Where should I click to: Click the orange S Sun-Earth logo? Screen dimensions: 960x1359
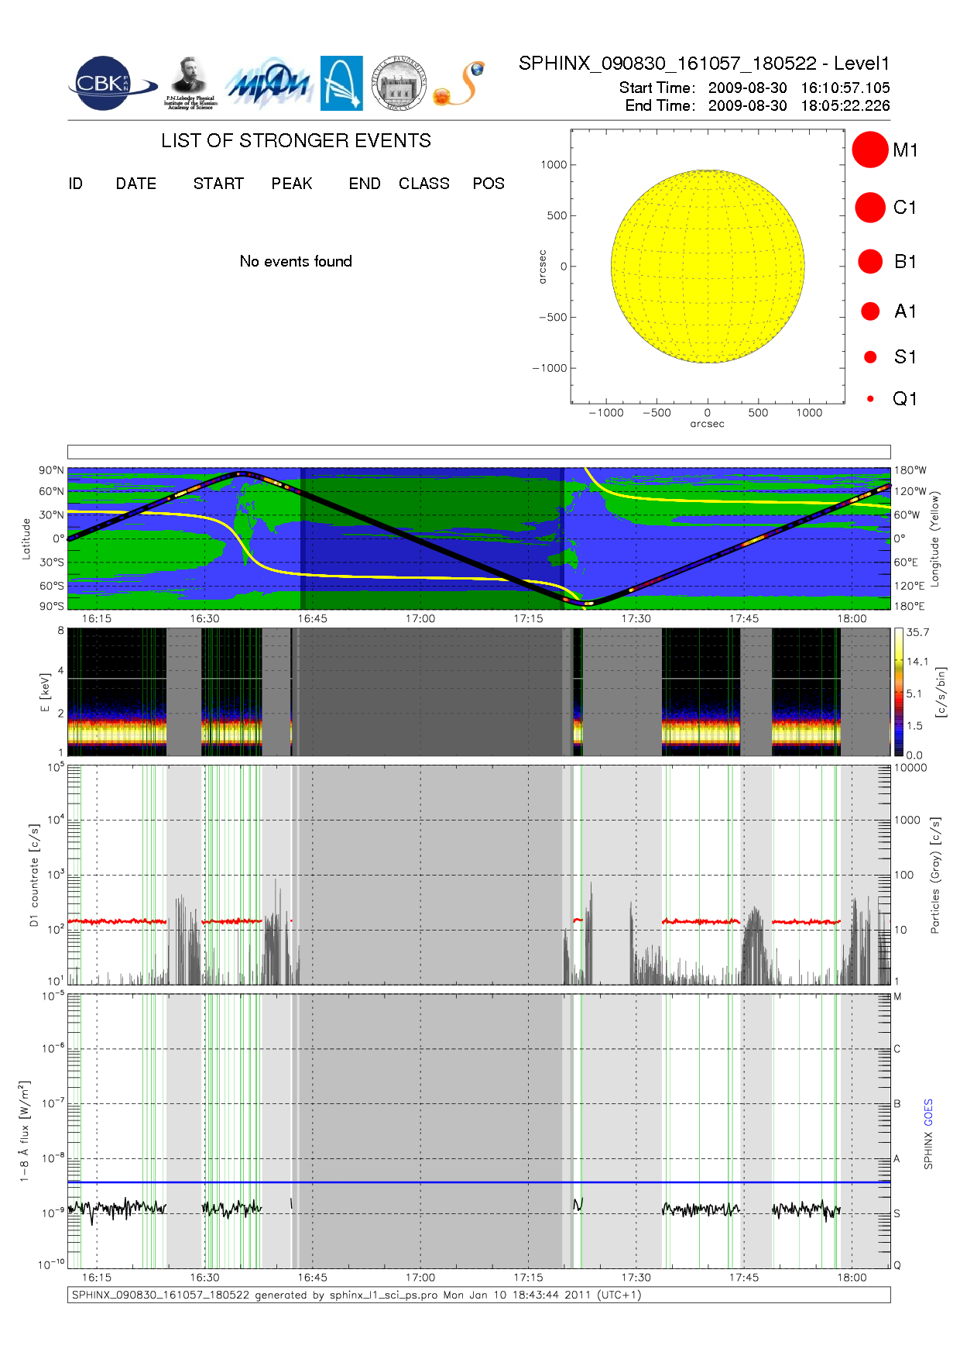(460, 84)
